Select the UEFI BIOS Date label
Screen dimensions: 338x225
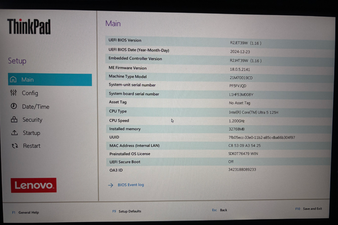pyautogui.click(x=139, y=50)
